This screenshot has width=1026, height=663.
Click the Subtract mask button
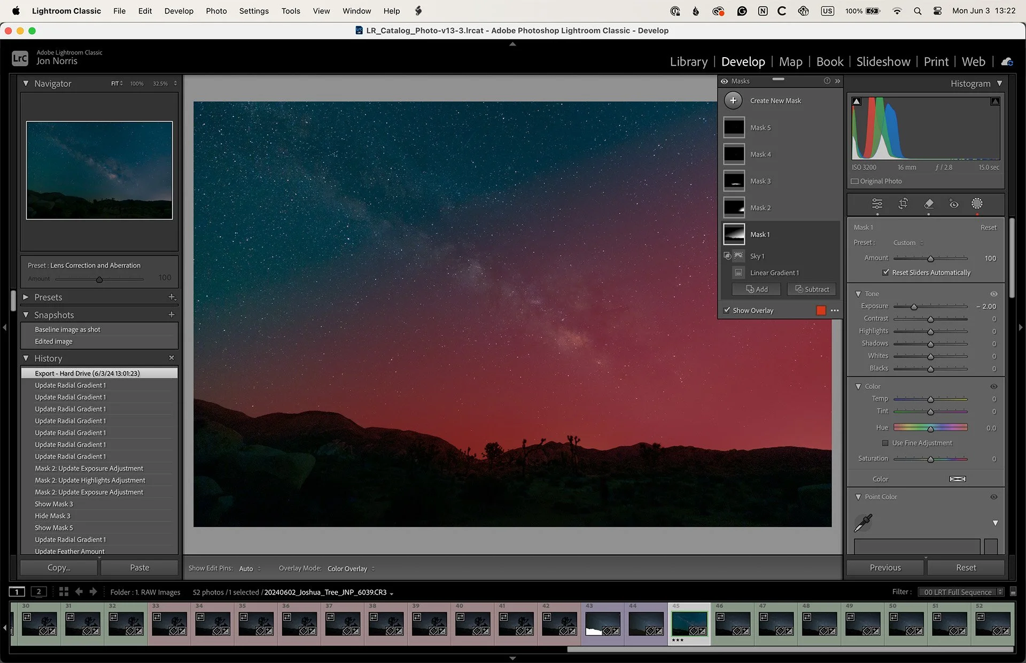[812, 289]
